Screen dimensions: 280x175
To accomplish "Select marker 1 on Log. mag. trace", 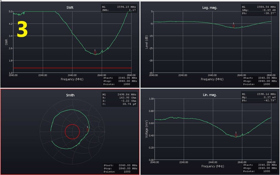I will [x=234, y=26].
